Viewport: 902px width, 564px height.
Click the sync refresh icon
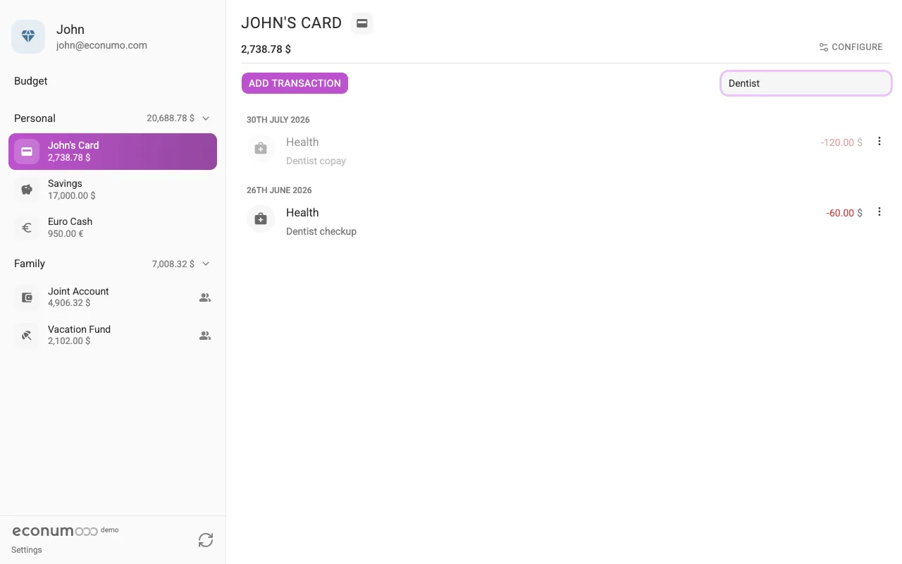coord(206,540)
